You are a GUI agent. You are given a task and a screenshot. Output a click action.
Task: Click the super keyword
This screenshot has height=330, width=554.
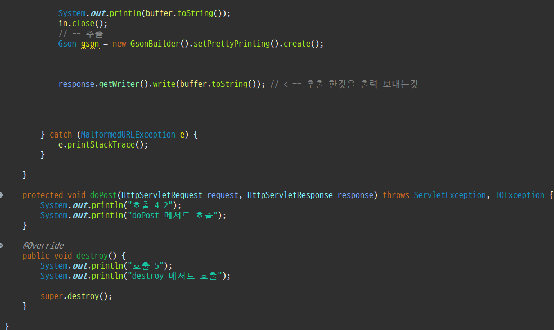[x=52, y=296]
